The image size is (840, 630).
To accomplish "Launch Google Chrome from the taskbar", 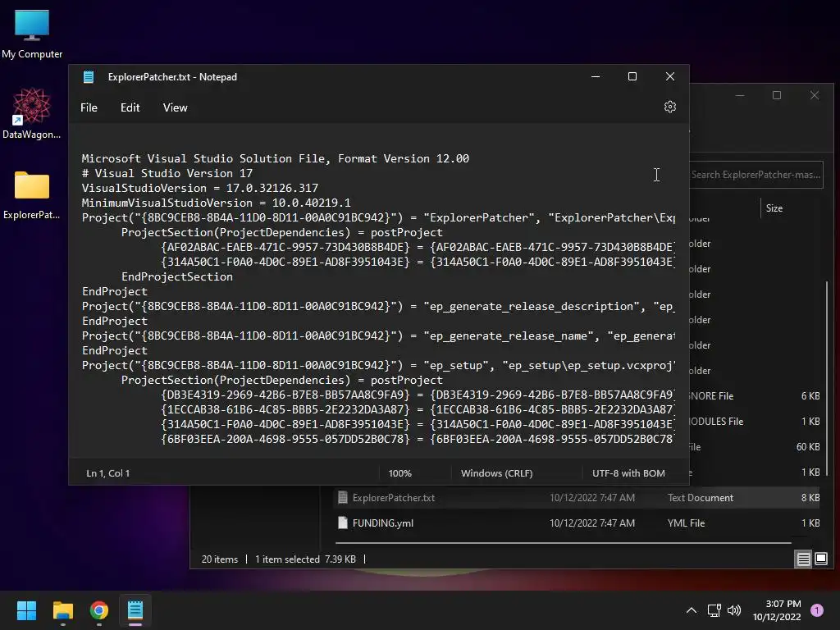I will point(99,610).
